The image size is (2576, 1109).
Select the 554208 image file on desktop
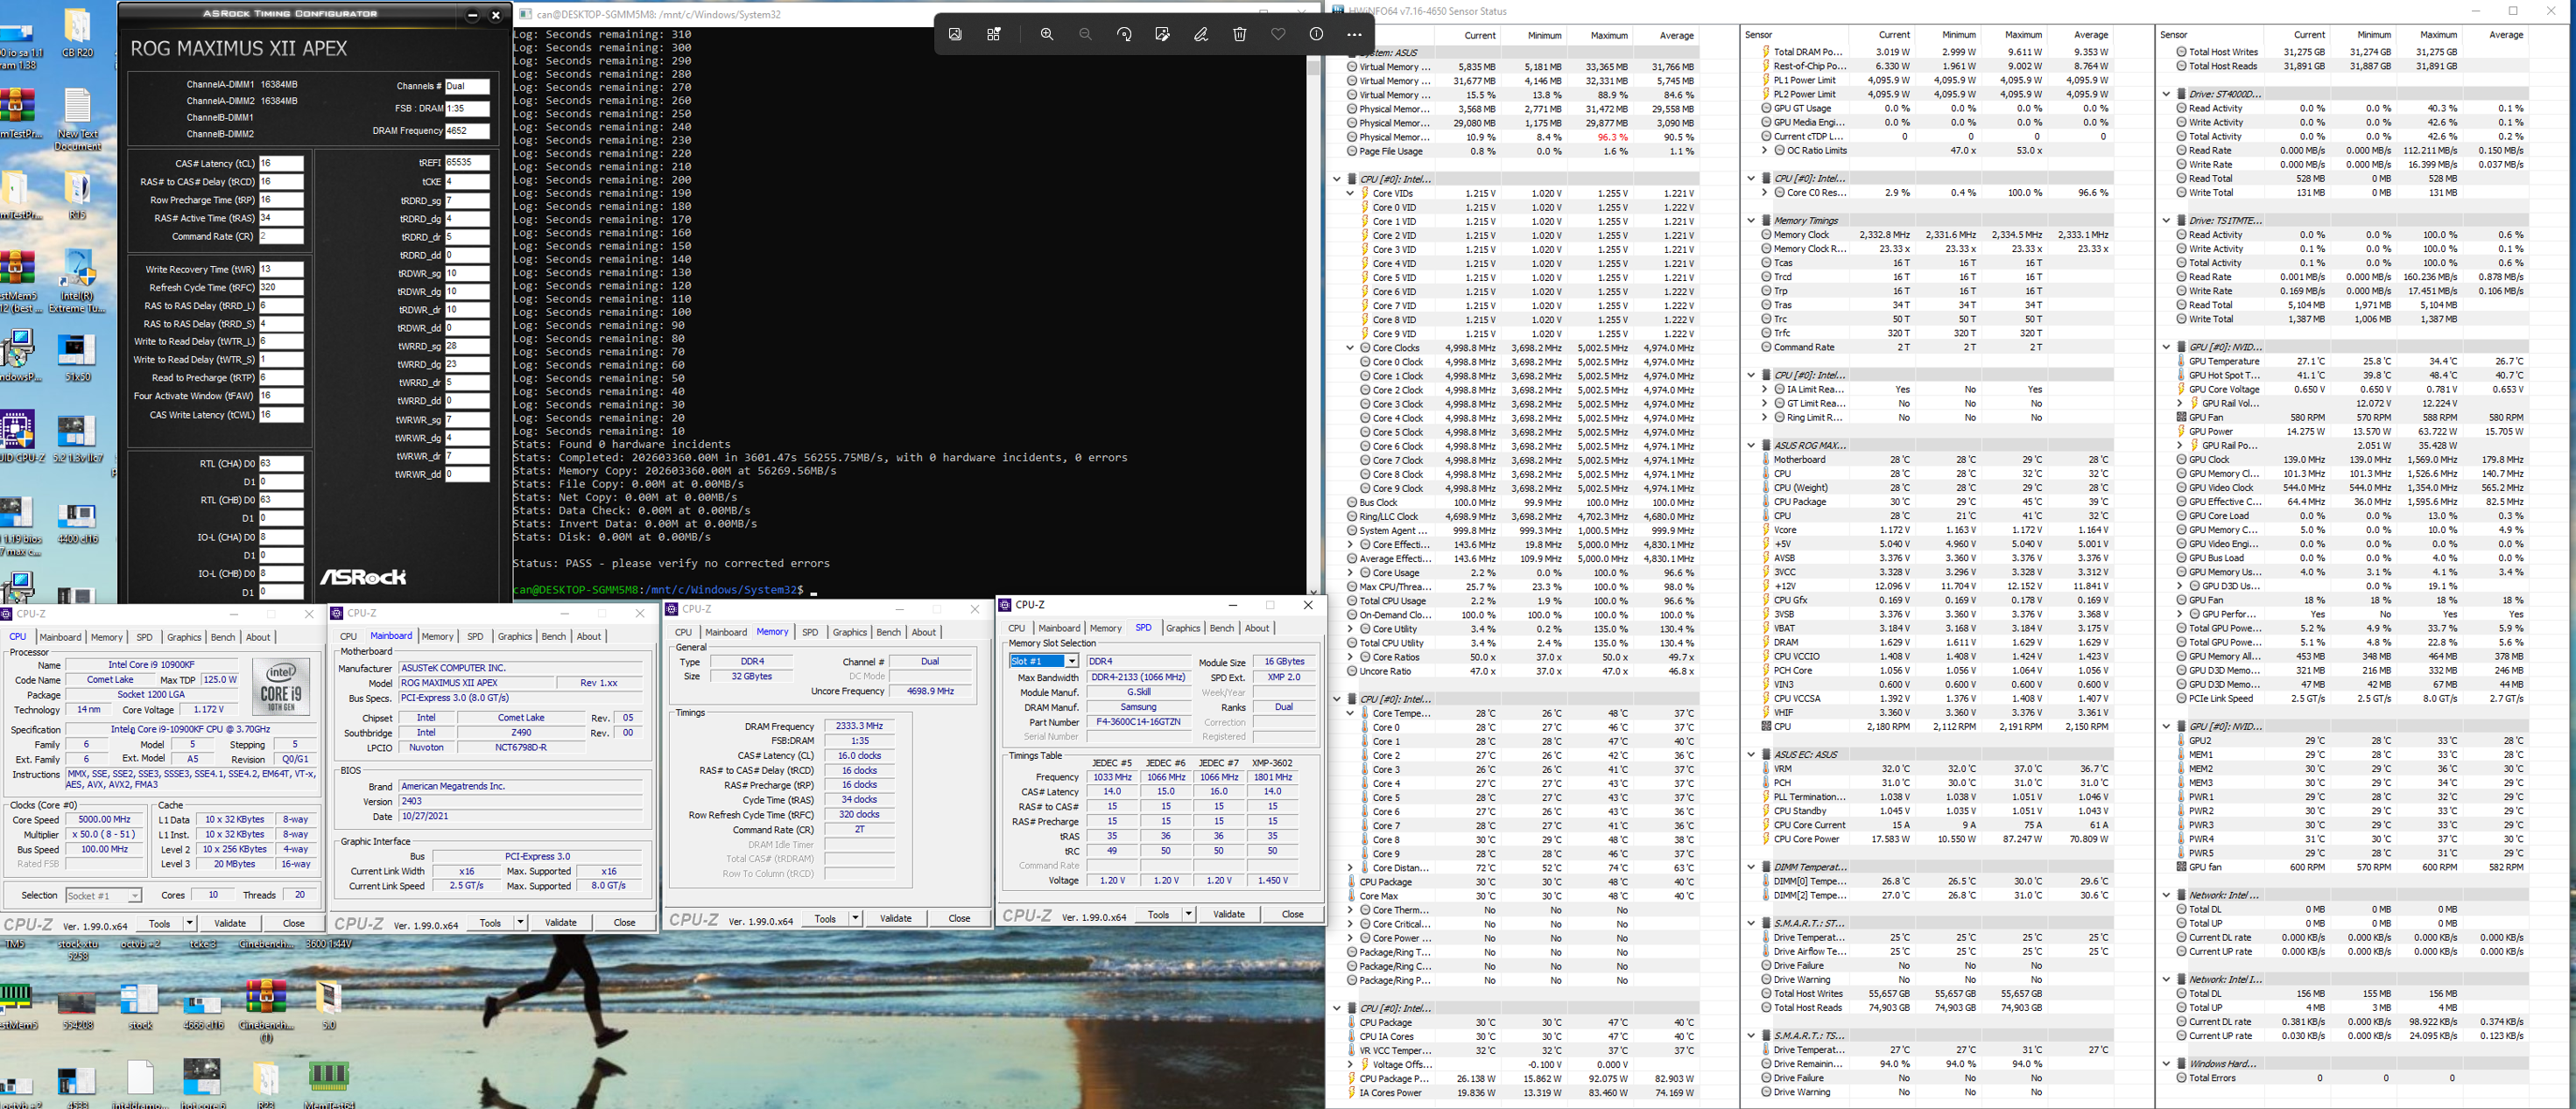click(77, 1008)
